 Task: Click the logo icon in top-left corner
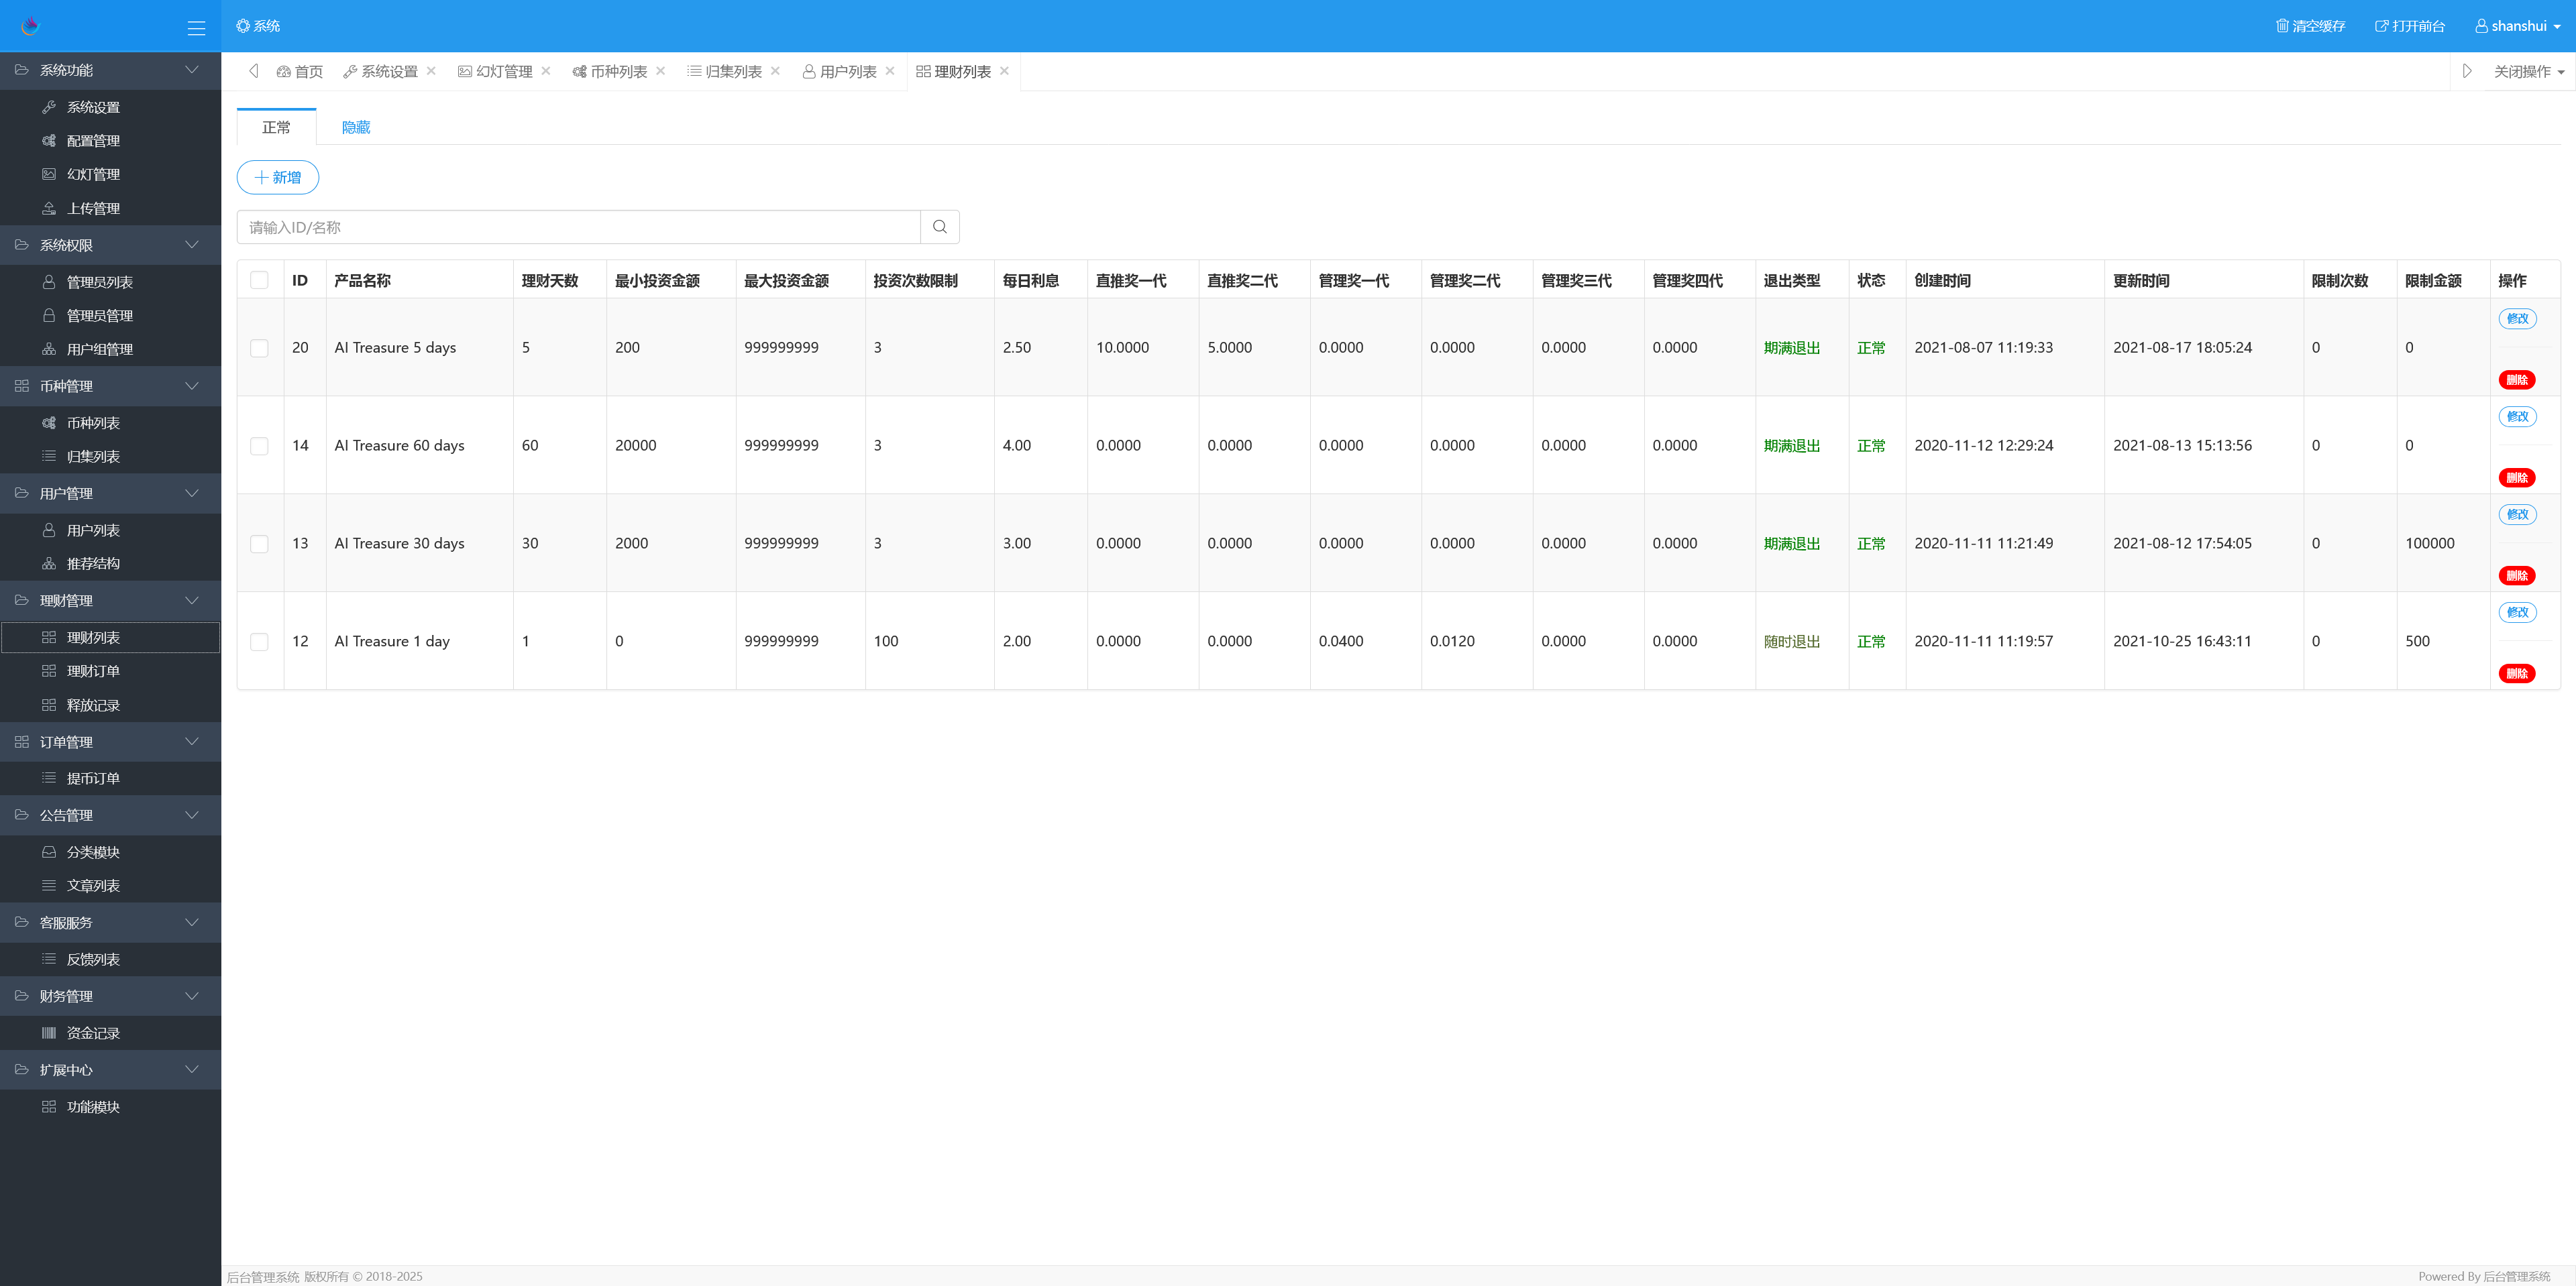(30, 26)
